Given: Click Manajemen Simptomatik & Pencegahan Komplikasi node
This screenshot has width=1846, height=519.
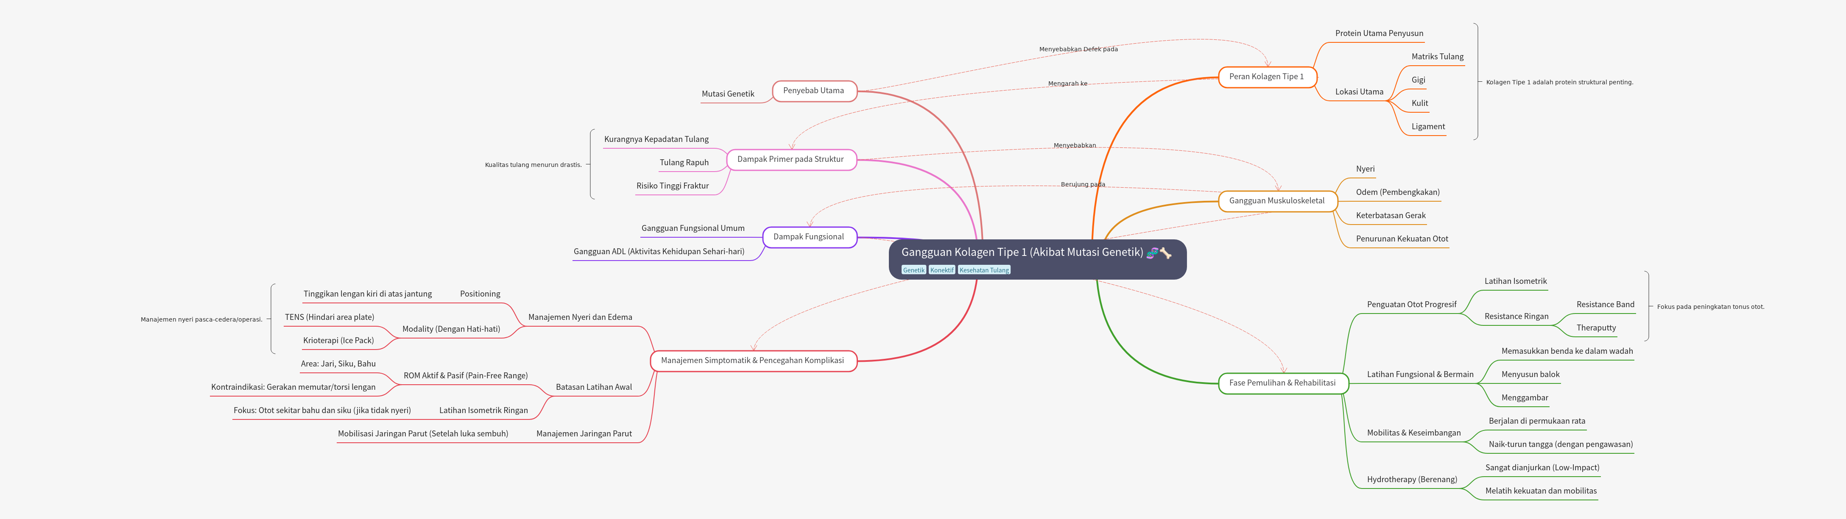Looking at the screenshot, I should coord(752,361).
